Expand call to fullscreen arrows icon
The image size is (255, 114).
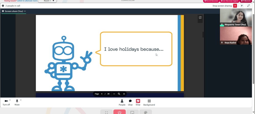pyautogui.click(x=248, y=6)
